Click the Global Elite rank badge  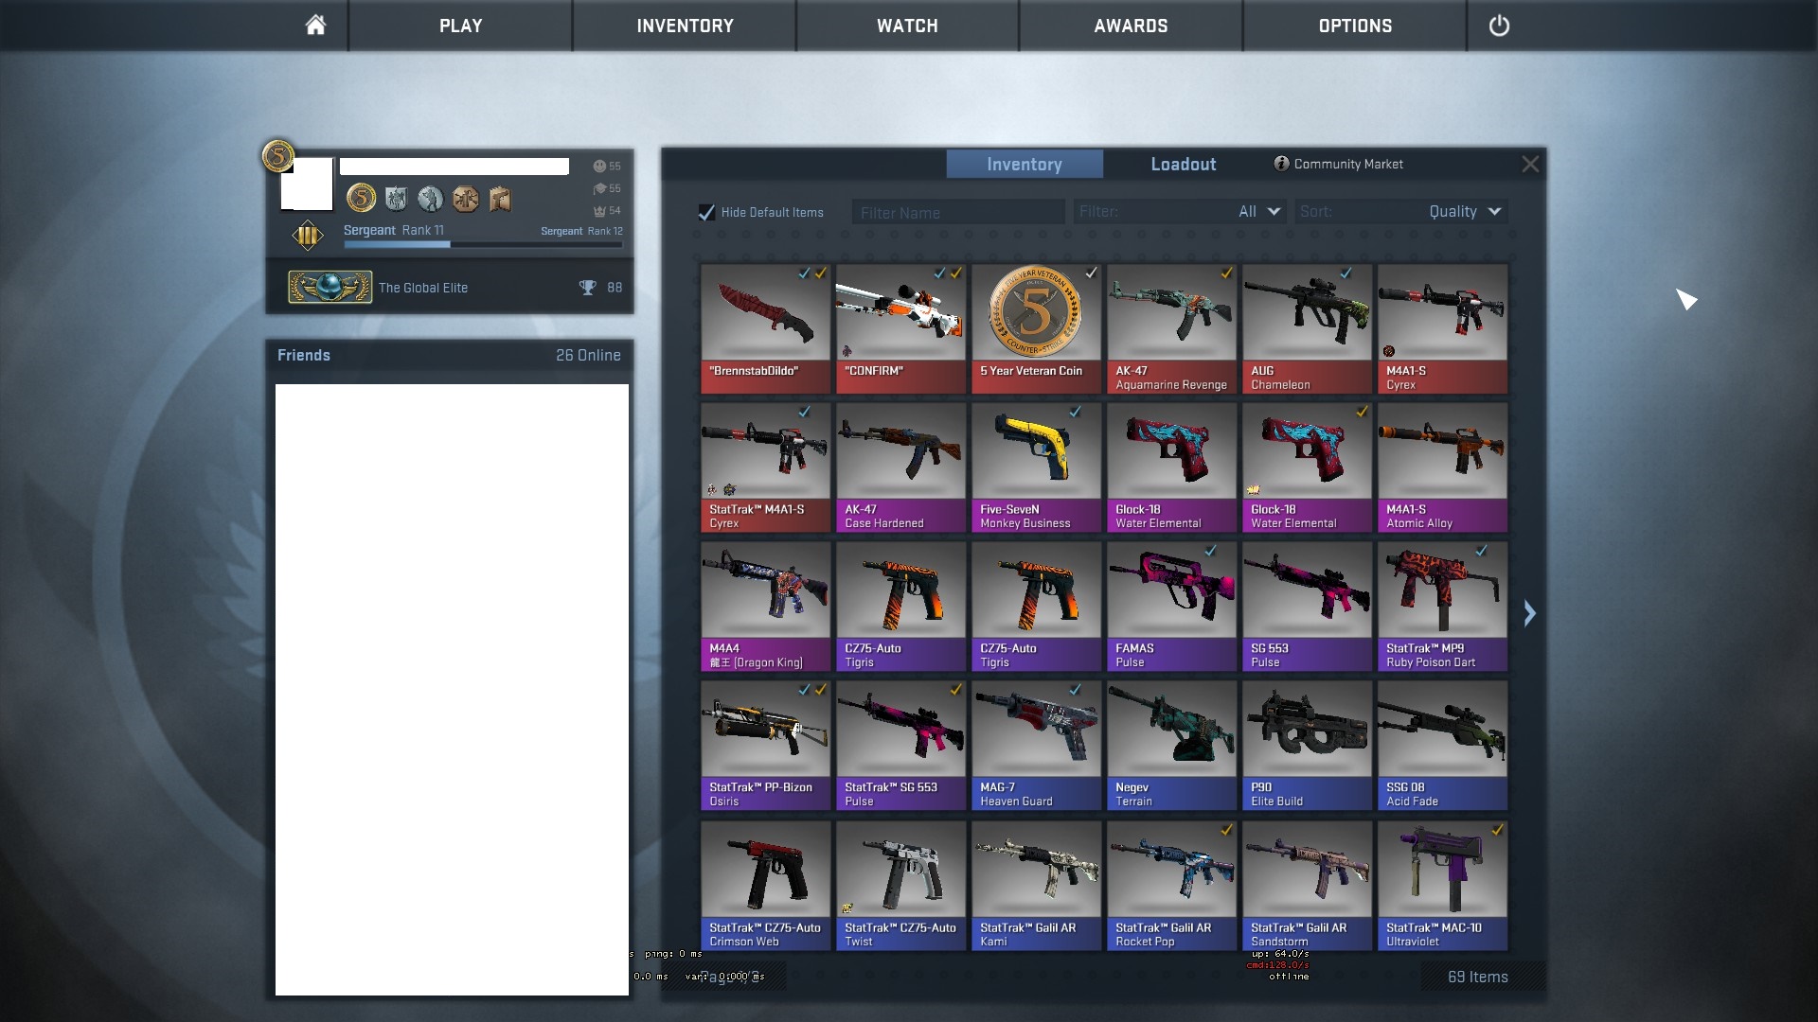coord(330,287)
